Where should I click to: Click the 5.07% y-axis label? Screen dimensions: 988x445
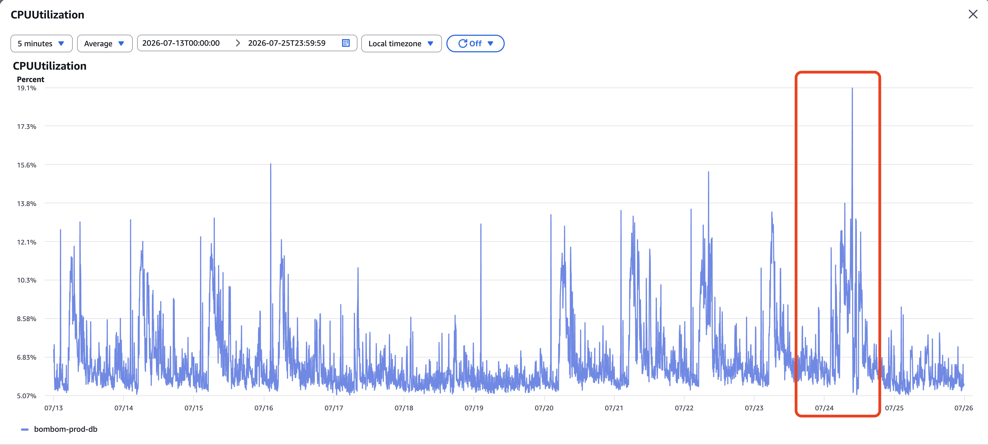pyautogui.click(x=26, y=395)
